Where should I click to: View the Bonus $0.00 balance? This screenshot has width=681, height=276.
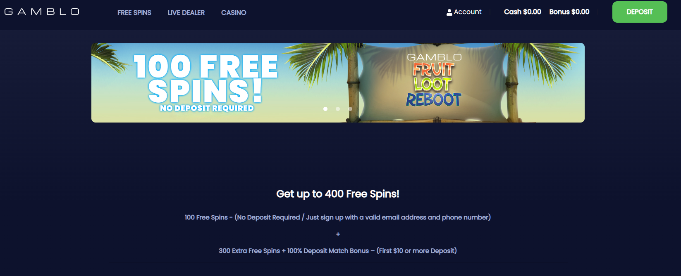coord(569,12)
